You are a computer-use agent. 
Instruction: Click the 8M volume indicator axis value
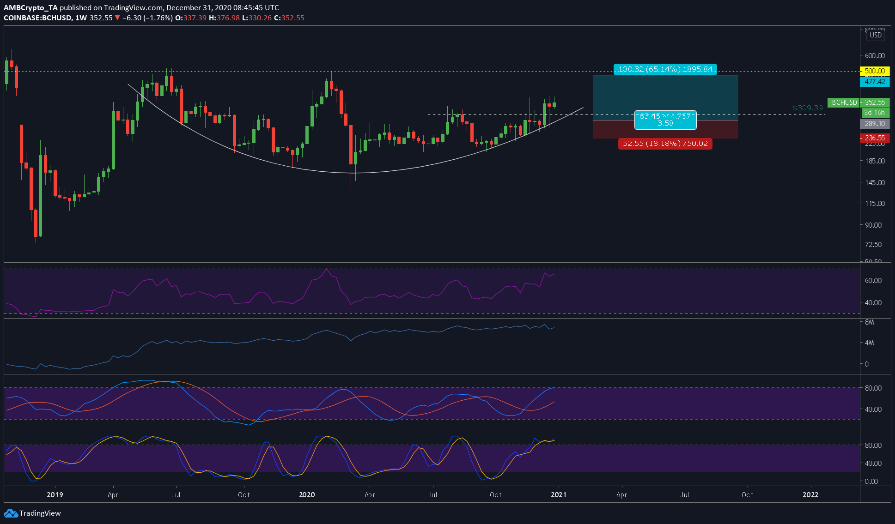(x=870, y=322)
